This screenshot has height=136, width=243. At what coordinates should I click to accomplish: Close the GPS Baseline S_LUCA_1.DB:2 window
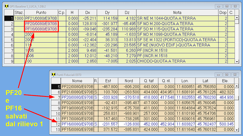point(235,6)
